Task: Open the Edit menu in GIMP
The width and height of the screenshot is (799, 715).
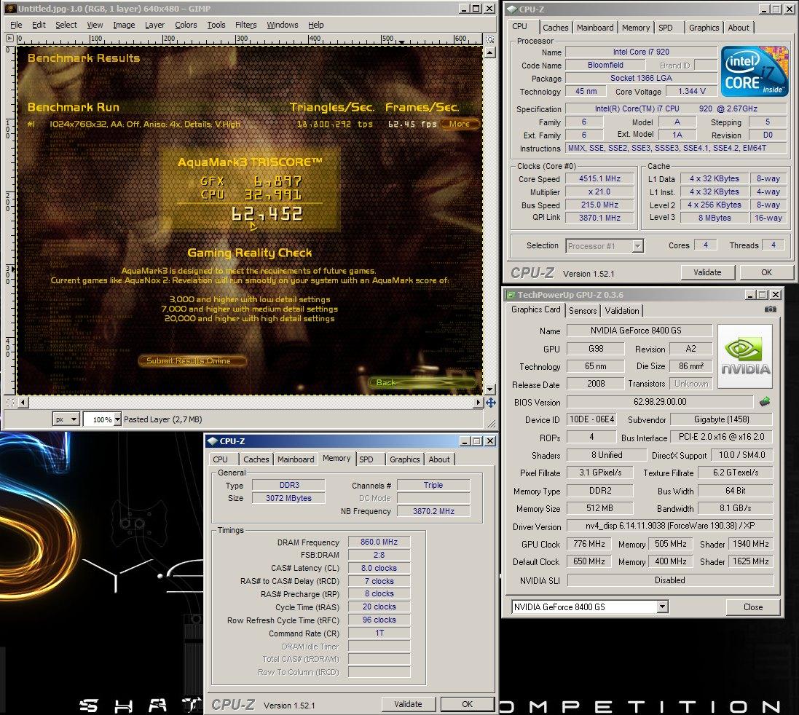Action: click(x=39, y=25)
